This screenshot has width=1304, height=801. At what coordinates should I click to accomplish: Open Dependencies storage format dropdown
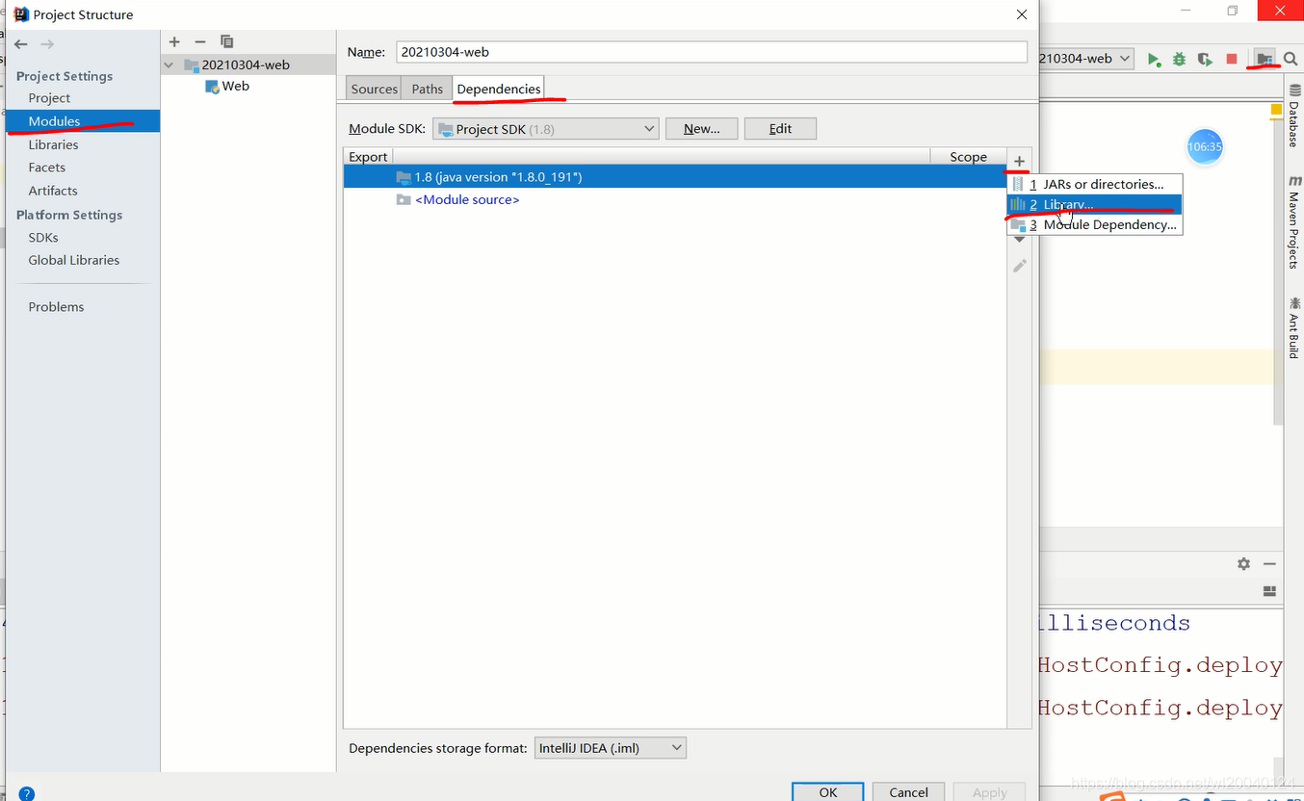tap(611, 748)
